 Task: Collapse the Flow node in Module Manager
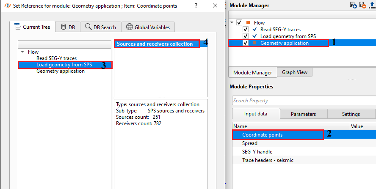(232, 23)
